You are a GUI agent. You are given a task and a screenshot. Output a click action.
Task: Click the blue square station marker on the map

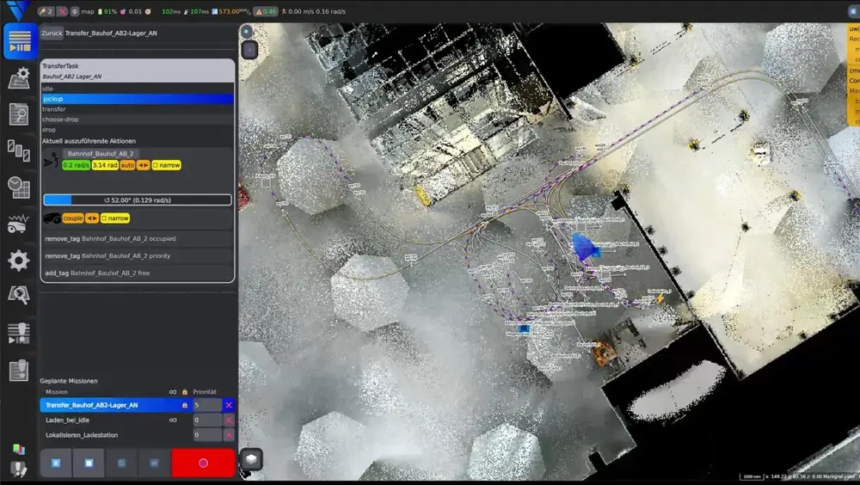tap(524, 328)
